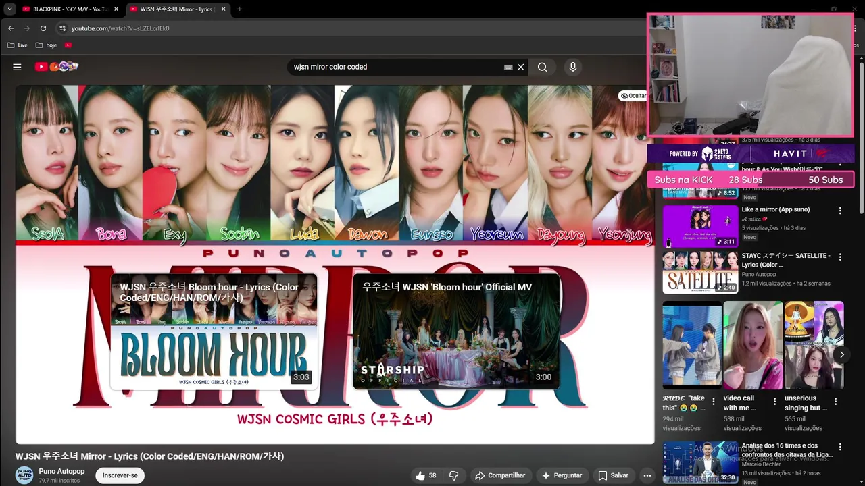
Task: Click the YouTube search field
Action: click(397, 67)
